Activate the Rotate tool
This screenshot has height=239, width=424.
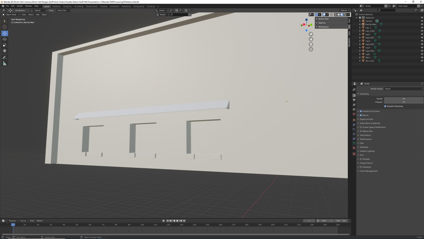coord(5,39)
